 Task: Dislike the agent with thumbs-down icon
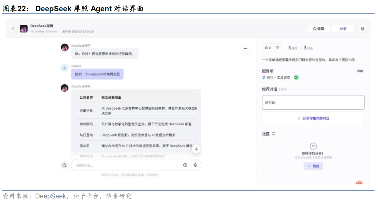(x=278, y=48)
